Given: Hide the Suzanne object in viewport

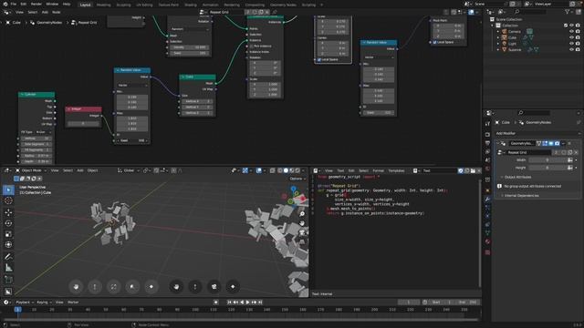Looking at the screenshot, I should (x=571, y=49).
